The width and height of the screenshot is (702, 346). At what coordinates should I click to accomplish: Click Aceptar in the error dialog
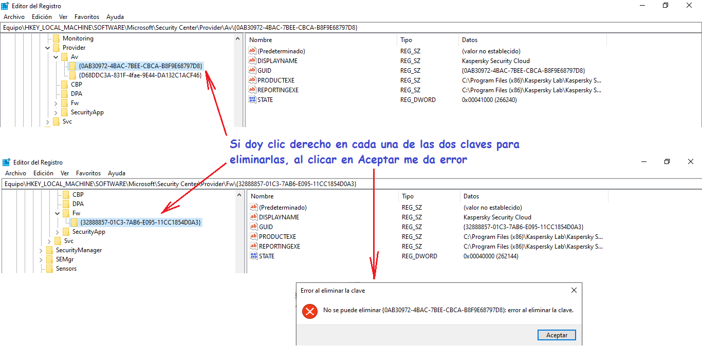coord(557,335)
